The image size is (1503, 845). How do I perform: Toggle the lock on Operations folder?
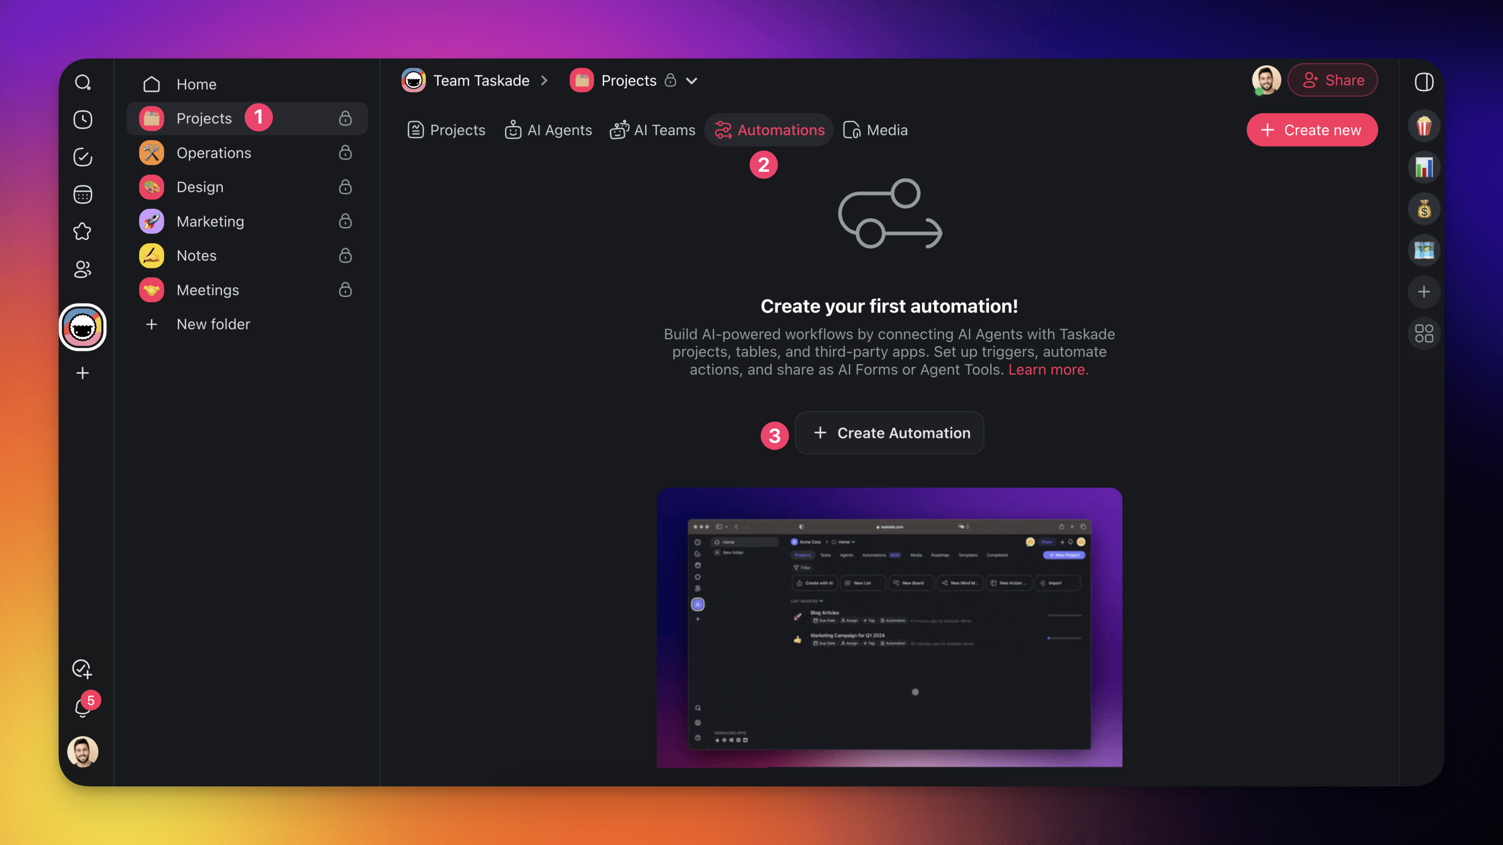click(x=346, y=153)
